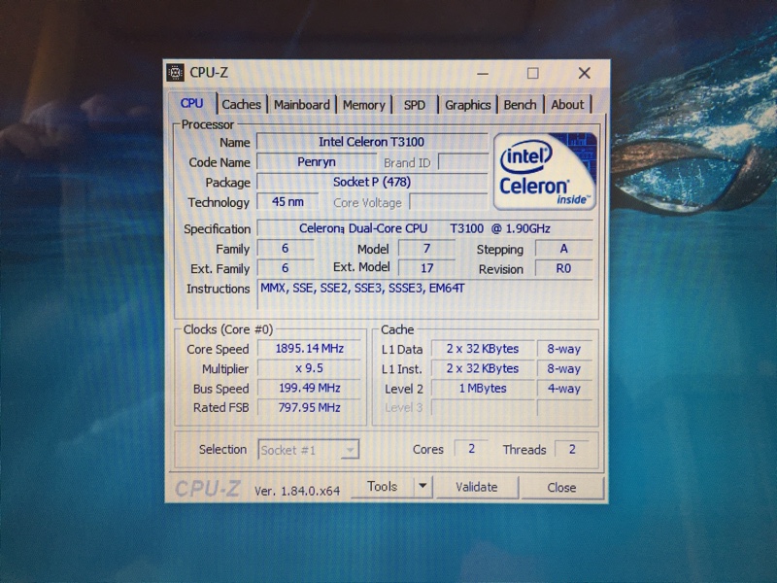Image resolution: width=777 pixels, height=583 pixels.
Task: Click the specification text with T3100 @ 1.90GHz
Action: 424,228
